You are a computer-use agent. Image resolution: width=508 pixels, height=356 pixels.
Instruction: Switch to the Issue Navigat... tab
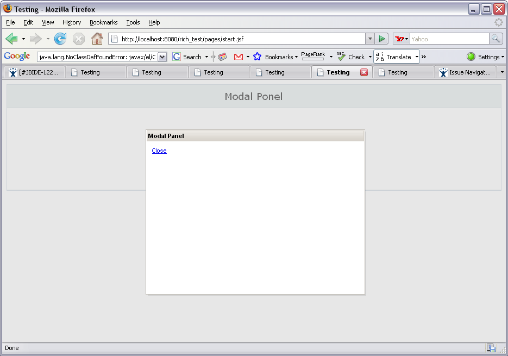pos(465,72)
